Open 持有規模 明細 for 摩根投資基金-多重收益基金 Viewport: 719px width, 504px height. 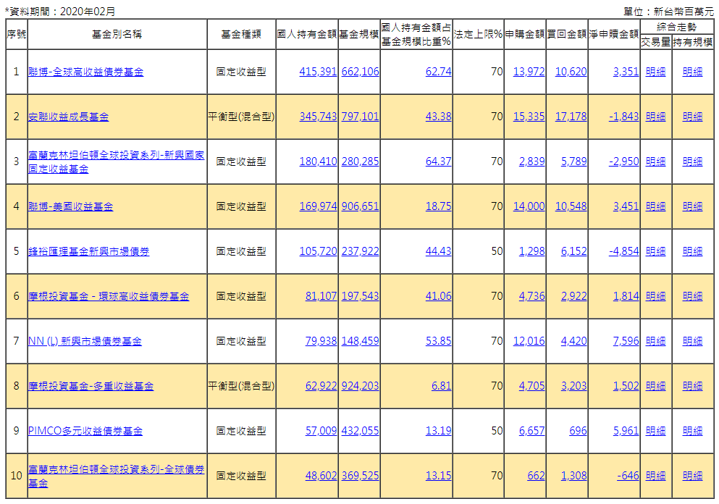(691, 386)
